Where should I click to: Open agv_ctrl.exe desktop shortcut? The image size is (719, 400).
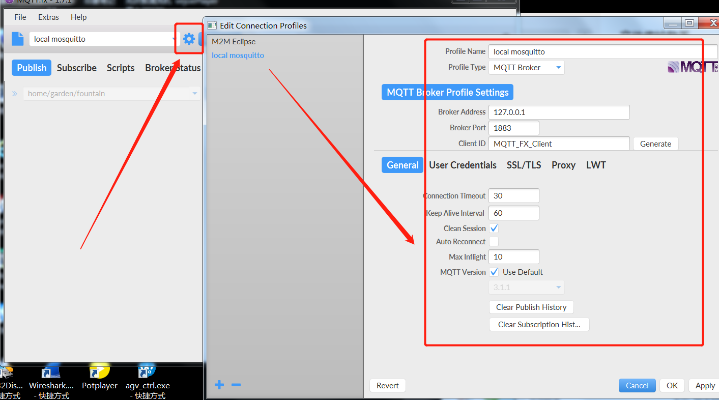(x=148, y=382)
